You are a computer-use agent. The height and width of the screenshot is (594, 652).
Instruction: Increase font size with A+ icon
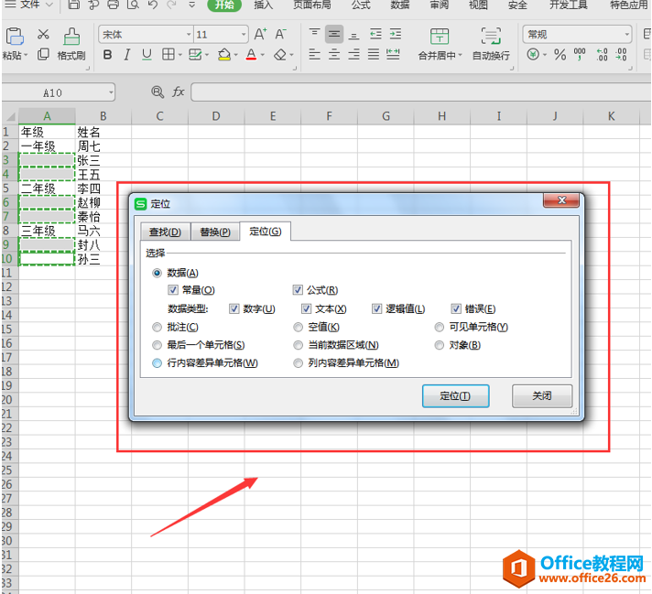pos(261,34)
